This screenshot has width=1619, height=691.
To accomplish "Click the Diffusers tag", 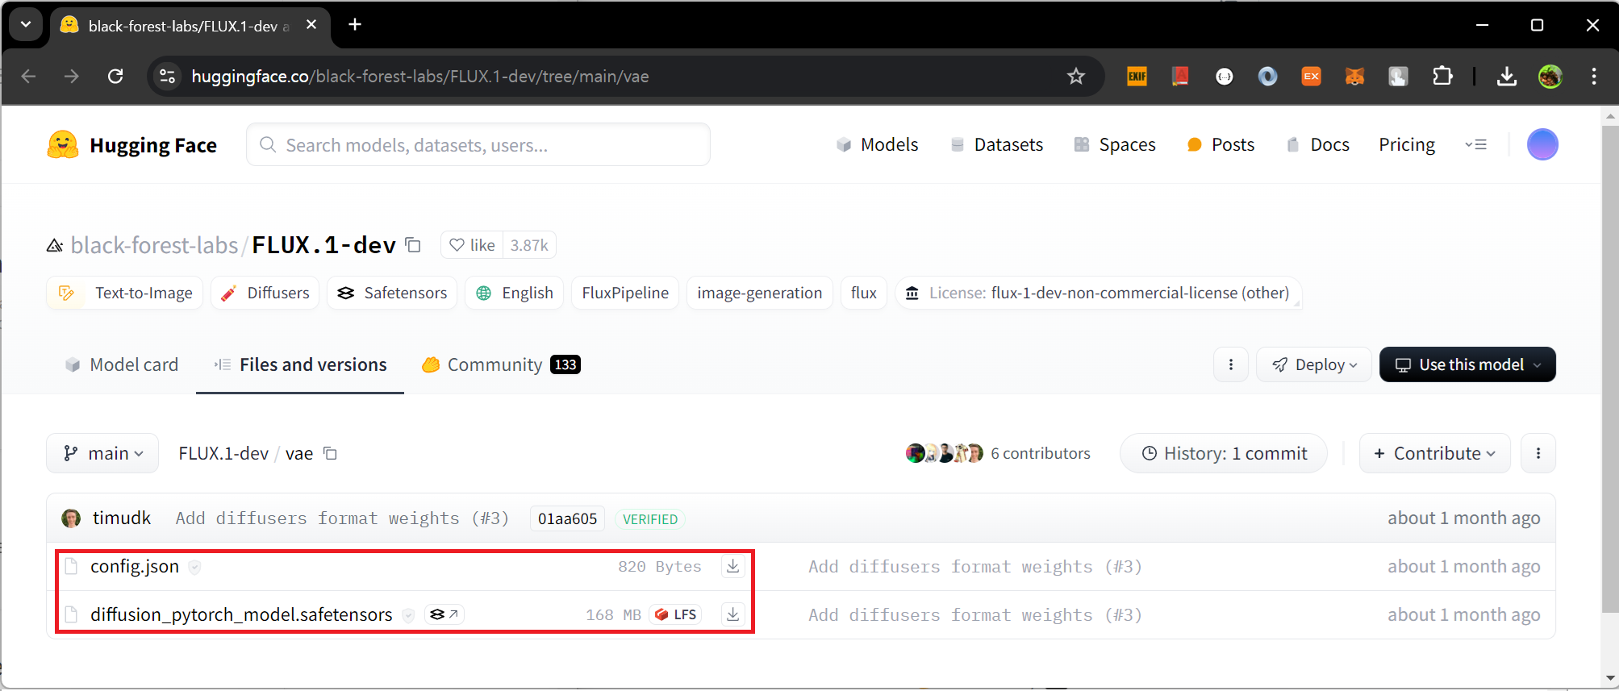I will [x=265, y=293].
